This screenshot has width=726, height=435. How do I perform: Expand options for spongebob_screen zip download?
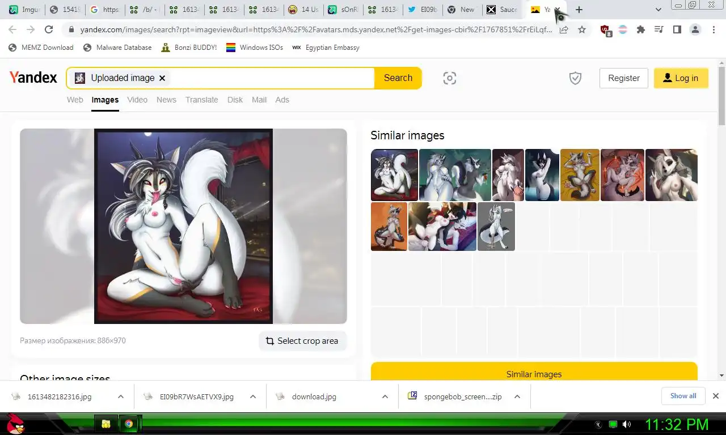click(517, 396)
